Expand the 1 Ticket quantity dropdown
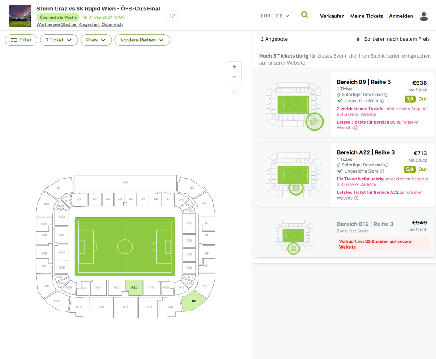The height and width of the screenshot is (359, 436). 59,40
